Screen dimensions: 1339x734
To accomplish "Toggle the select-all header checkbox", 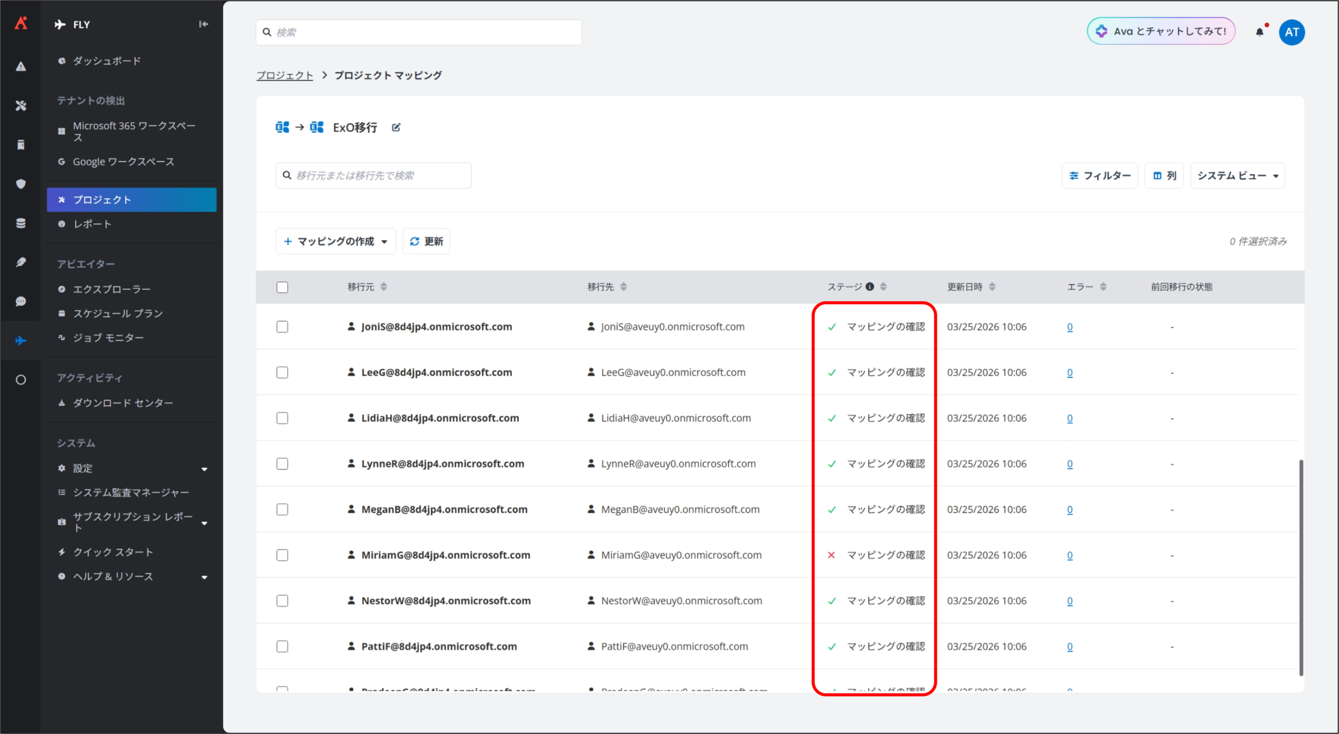I will 282,287.
